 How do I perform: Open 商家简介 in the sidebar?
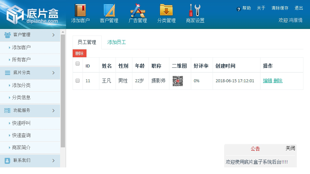tap(21, 148)
